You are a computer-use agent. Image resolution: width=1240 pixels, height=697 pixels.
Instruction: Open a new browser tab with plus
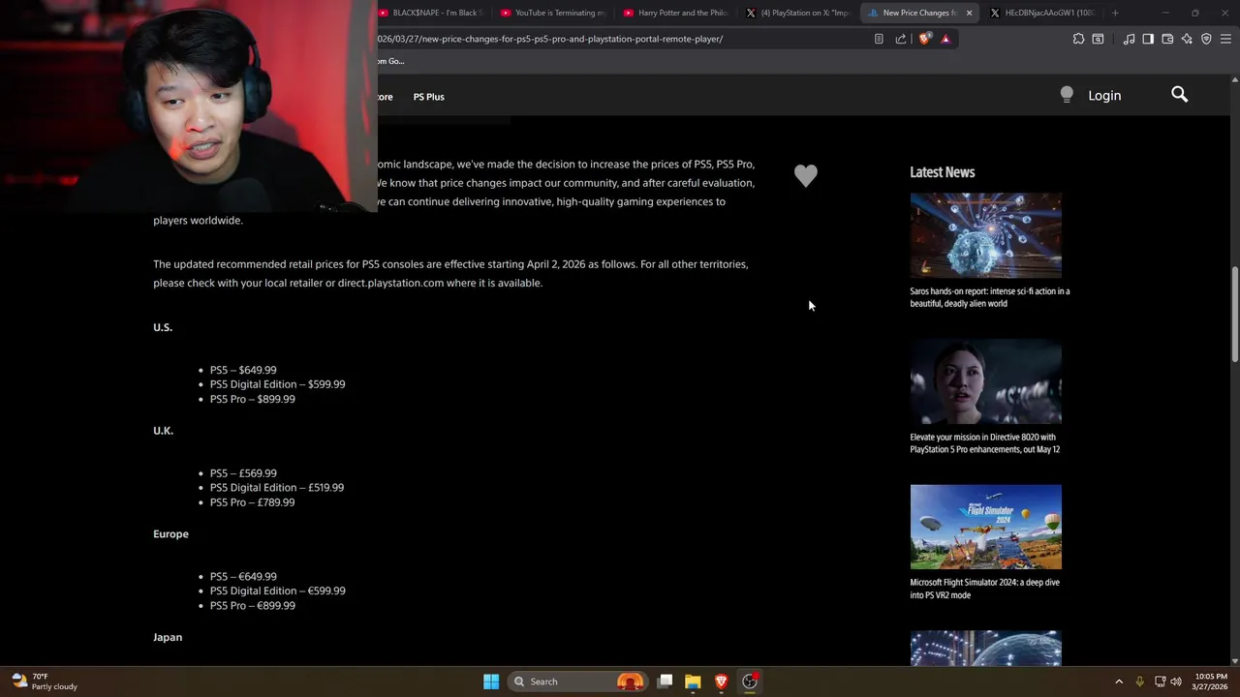[1115, 13]
